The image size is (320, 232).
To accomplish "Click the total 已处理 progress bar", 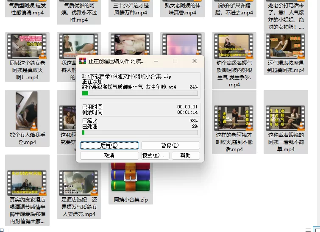I will tap(140, 133).
